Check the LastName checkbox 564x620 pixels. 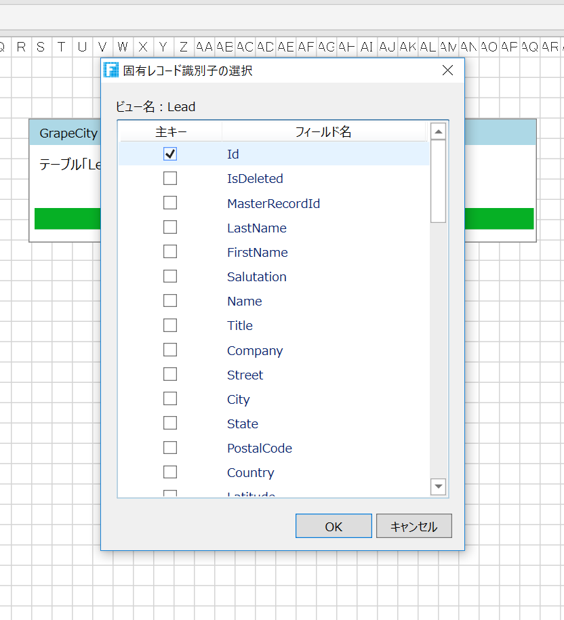coord(170,227)
